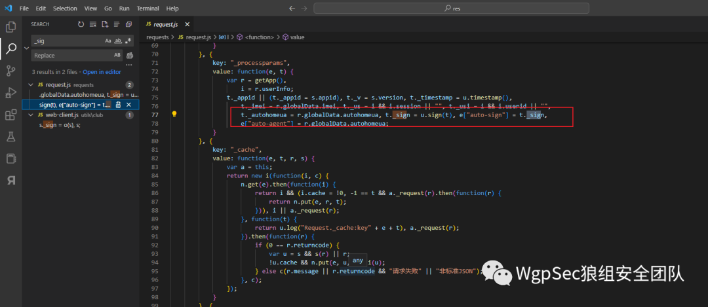Image resolution: width=708 pixels, height=307 pixels.
Task: Click the command center search box
Action: (451, 9)
